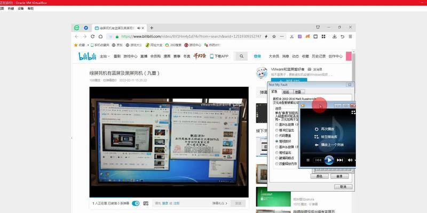The width and height of the screenshot is (427, 213).
Task: Click previous track in media player
Action: coord(318,160)
